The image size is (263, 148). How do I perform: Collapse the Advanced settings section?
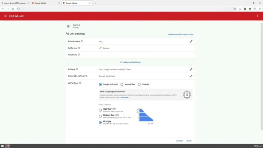tap(130, 62)
